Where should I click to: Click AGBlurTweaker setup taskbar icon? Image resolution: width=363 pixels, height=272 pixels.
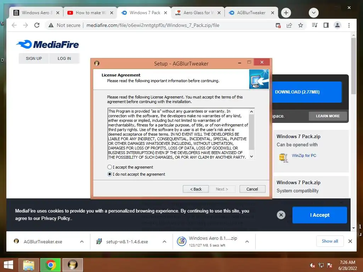point(72,265)
